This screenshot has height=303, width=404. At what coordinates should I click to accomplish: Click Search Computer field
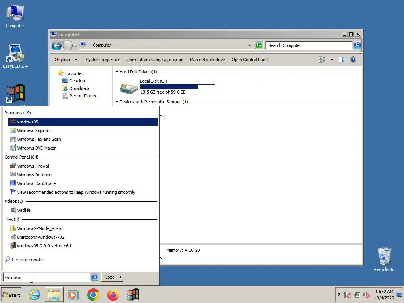(309, 45)
